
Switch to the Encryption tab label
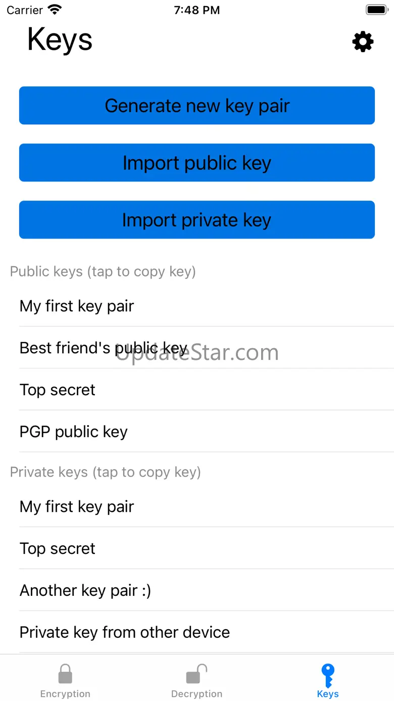[x=65, y=694]
